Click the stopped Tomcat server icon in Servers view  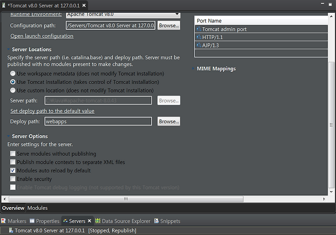pos(11,230)
